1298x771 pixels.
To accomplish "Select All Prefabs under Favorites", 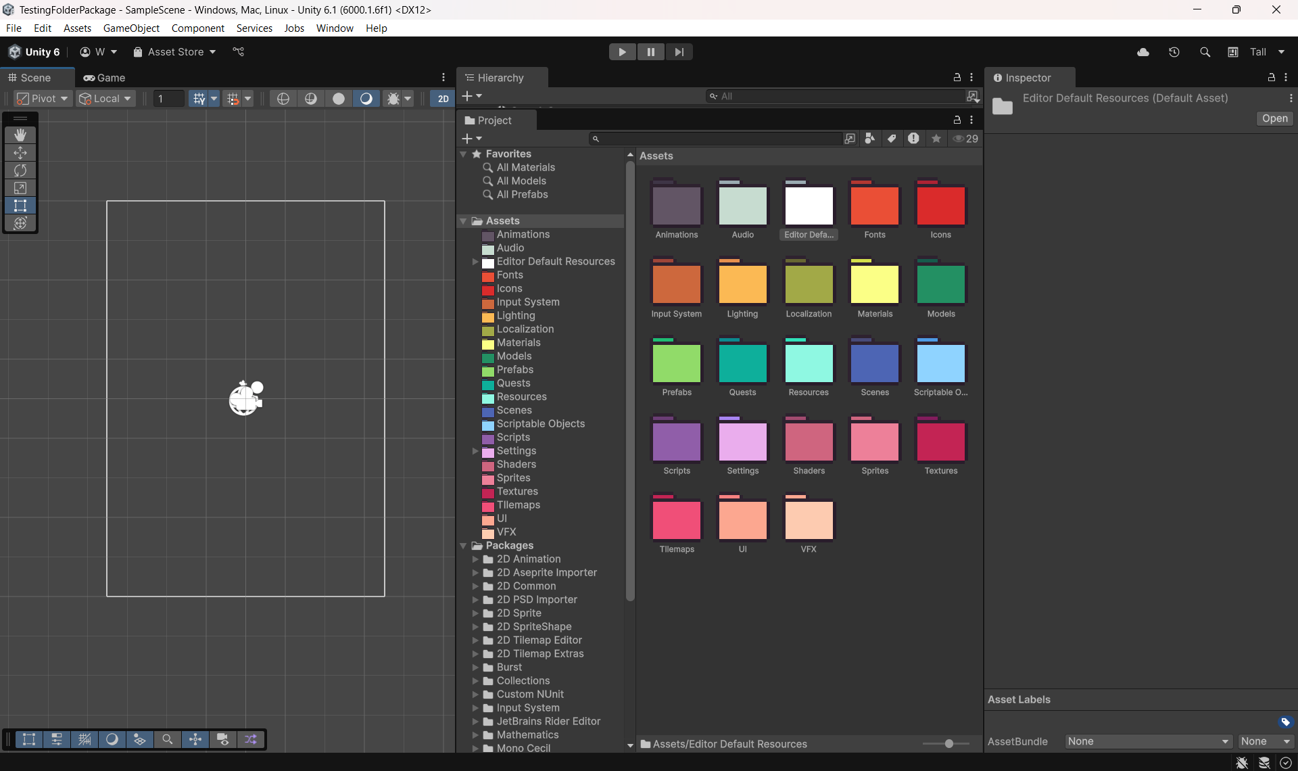I will (522, 195).
